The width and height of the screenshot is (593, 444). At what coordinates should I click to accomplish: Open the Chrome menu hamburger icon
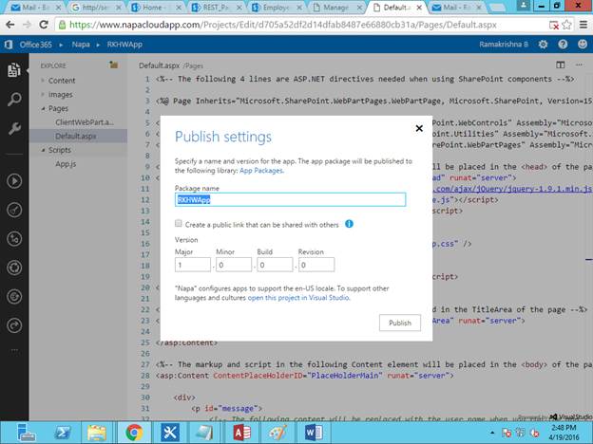pos(583,25)
